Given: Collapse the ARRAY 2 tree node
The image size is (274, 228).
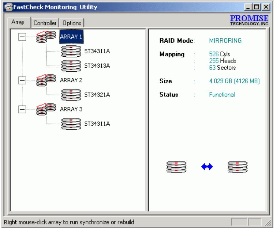Looking at the screenshot, I should click(22, 80).
